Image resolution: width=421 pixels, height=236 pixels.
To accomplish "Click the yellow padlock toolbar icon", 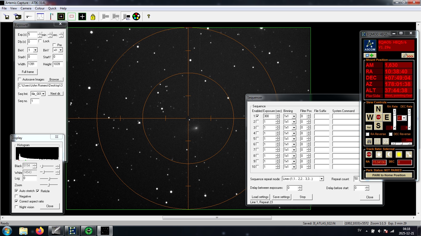I will 93,17.
